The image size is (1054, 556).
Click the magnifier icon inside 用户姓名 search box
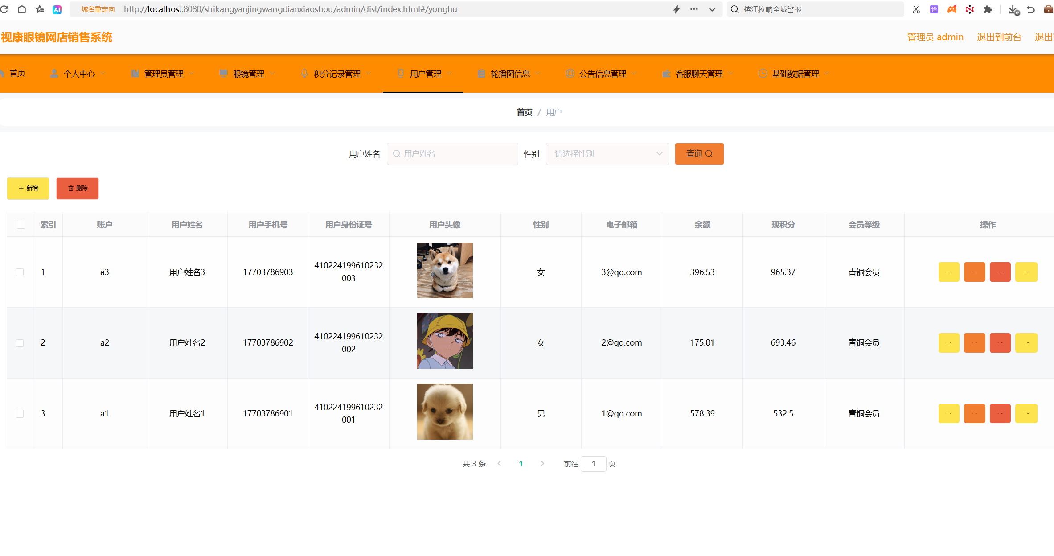(397, 153)
